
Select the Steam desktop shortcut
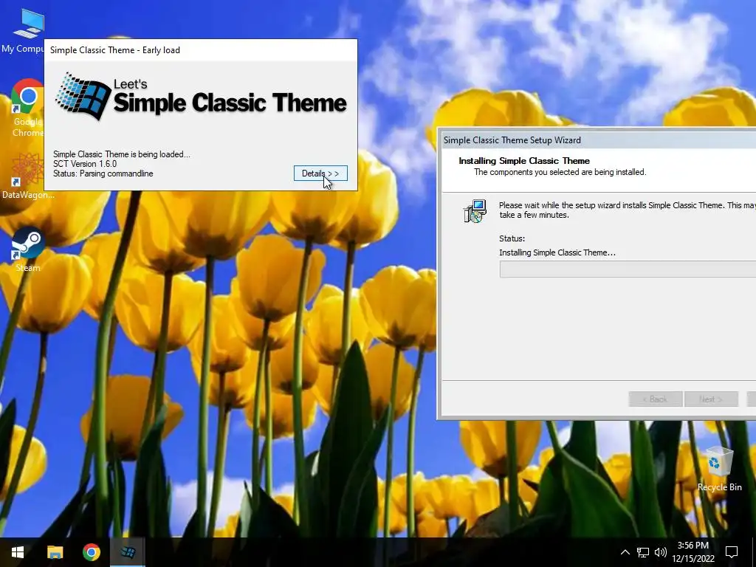tap(27, 250)
